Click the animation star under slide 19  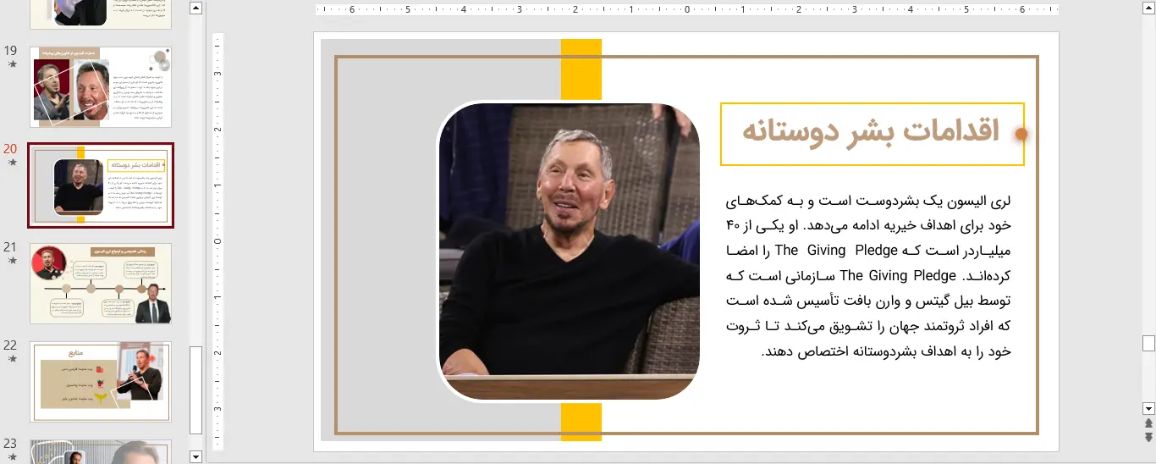click(12, 64)
